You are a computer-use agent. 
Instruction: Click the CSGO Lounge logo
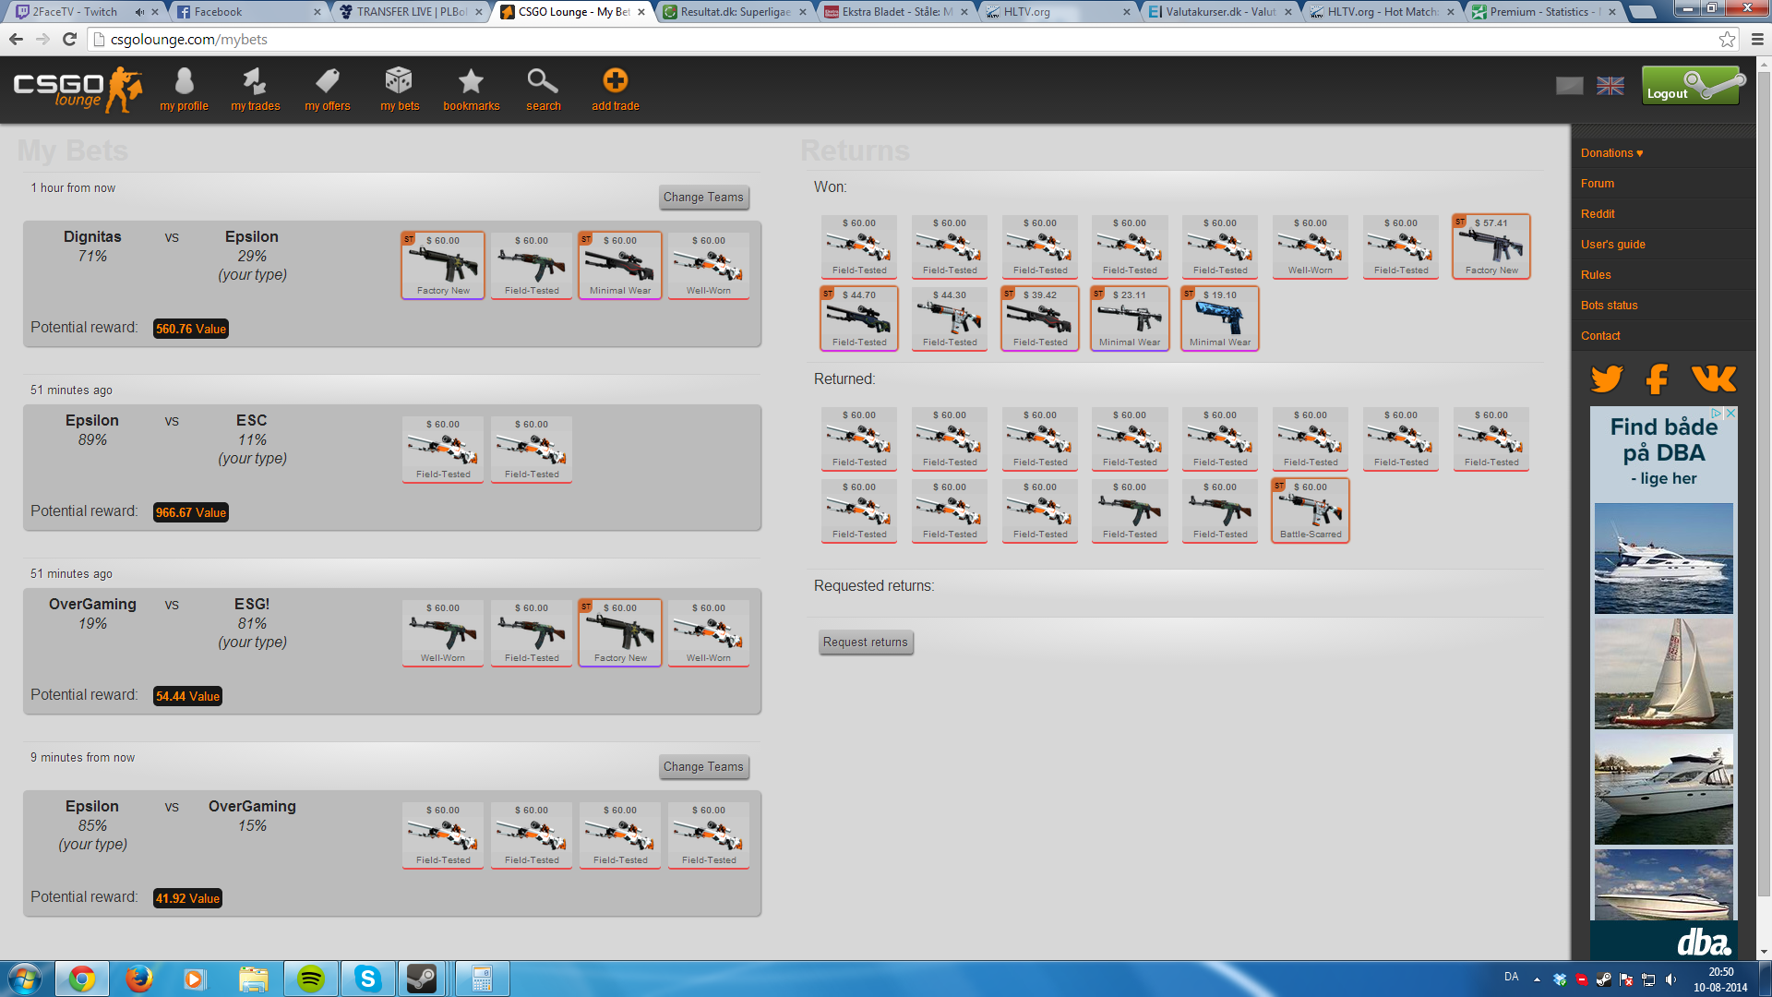(78, 90)
